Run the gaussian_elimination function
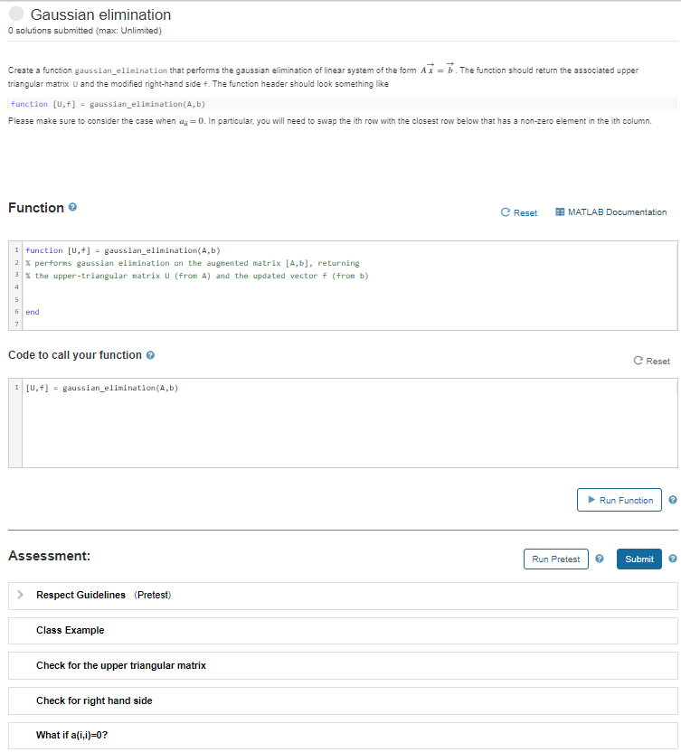The image size is (681, 752). (x=619, y=500)
